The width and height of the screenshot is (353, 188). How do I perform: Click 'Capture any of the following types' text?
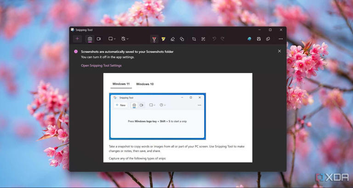click(137, 159)
